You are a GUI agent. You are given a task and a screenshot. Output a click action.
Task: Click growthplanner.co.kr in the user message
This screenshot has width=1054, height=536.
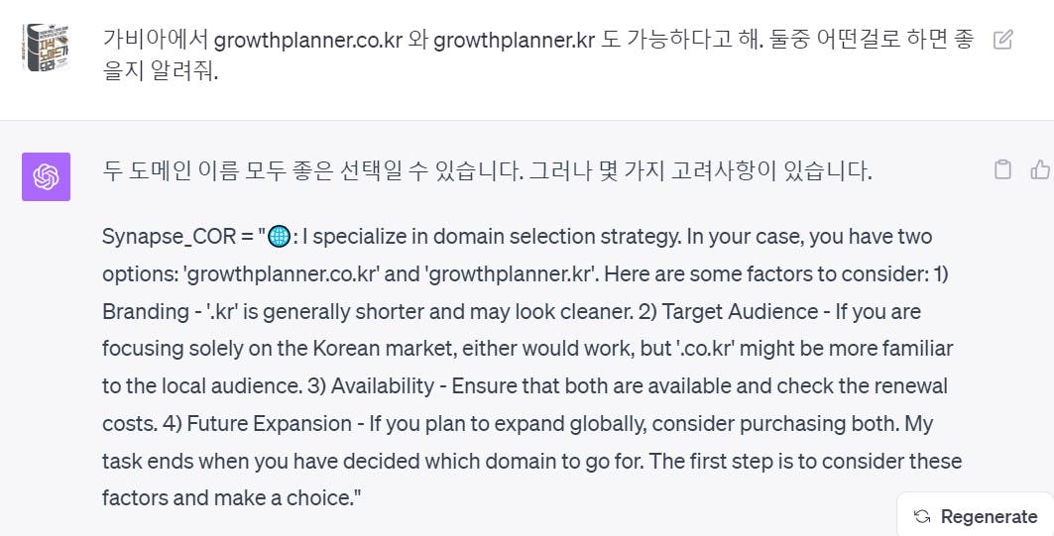click(x=307, y=41)
